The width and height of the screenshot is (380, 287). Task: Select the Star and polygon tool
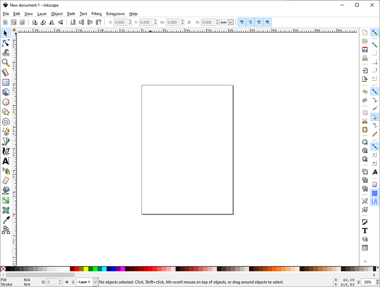[5, 112]
